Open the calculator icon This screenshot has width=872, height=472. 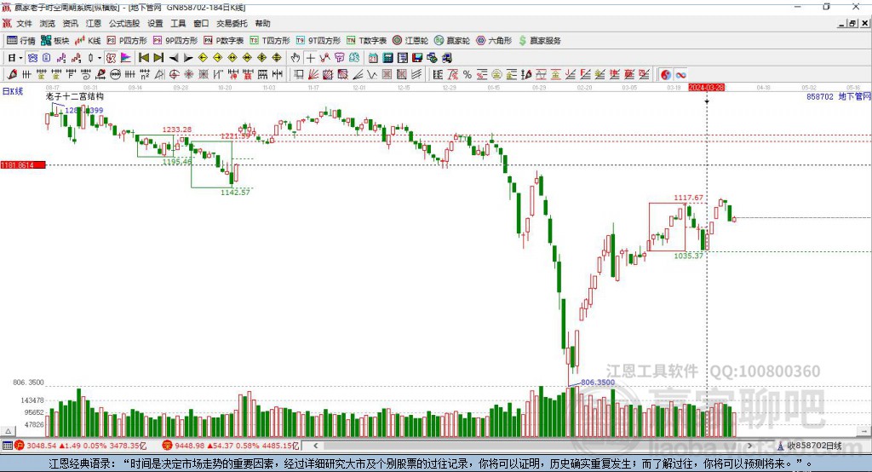click(x=388, y=58)
